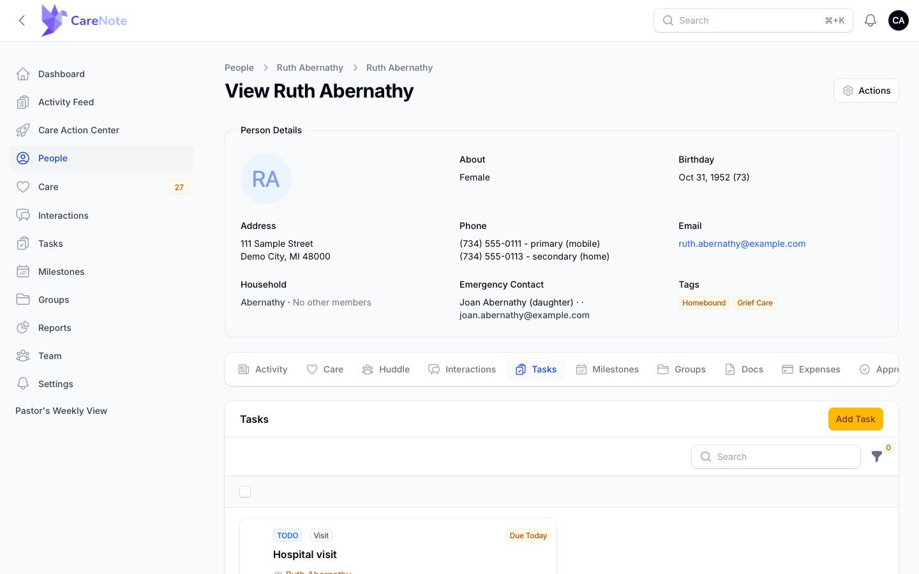Focus the Tasks search field
The height and width of the screenshot is (574, 919).
776,457
